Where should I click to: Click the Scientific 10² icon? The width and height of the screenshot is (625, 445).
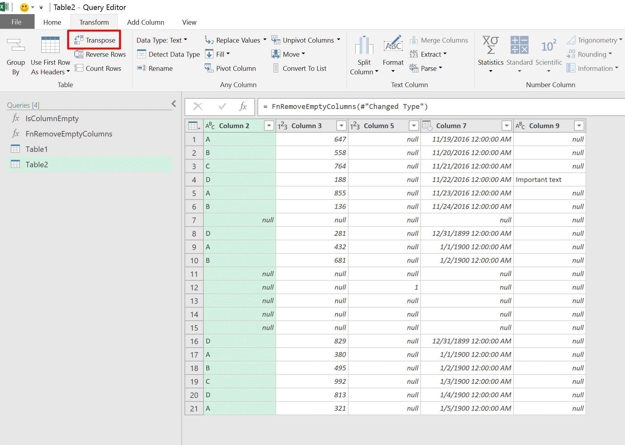click(x=549, y=45)
